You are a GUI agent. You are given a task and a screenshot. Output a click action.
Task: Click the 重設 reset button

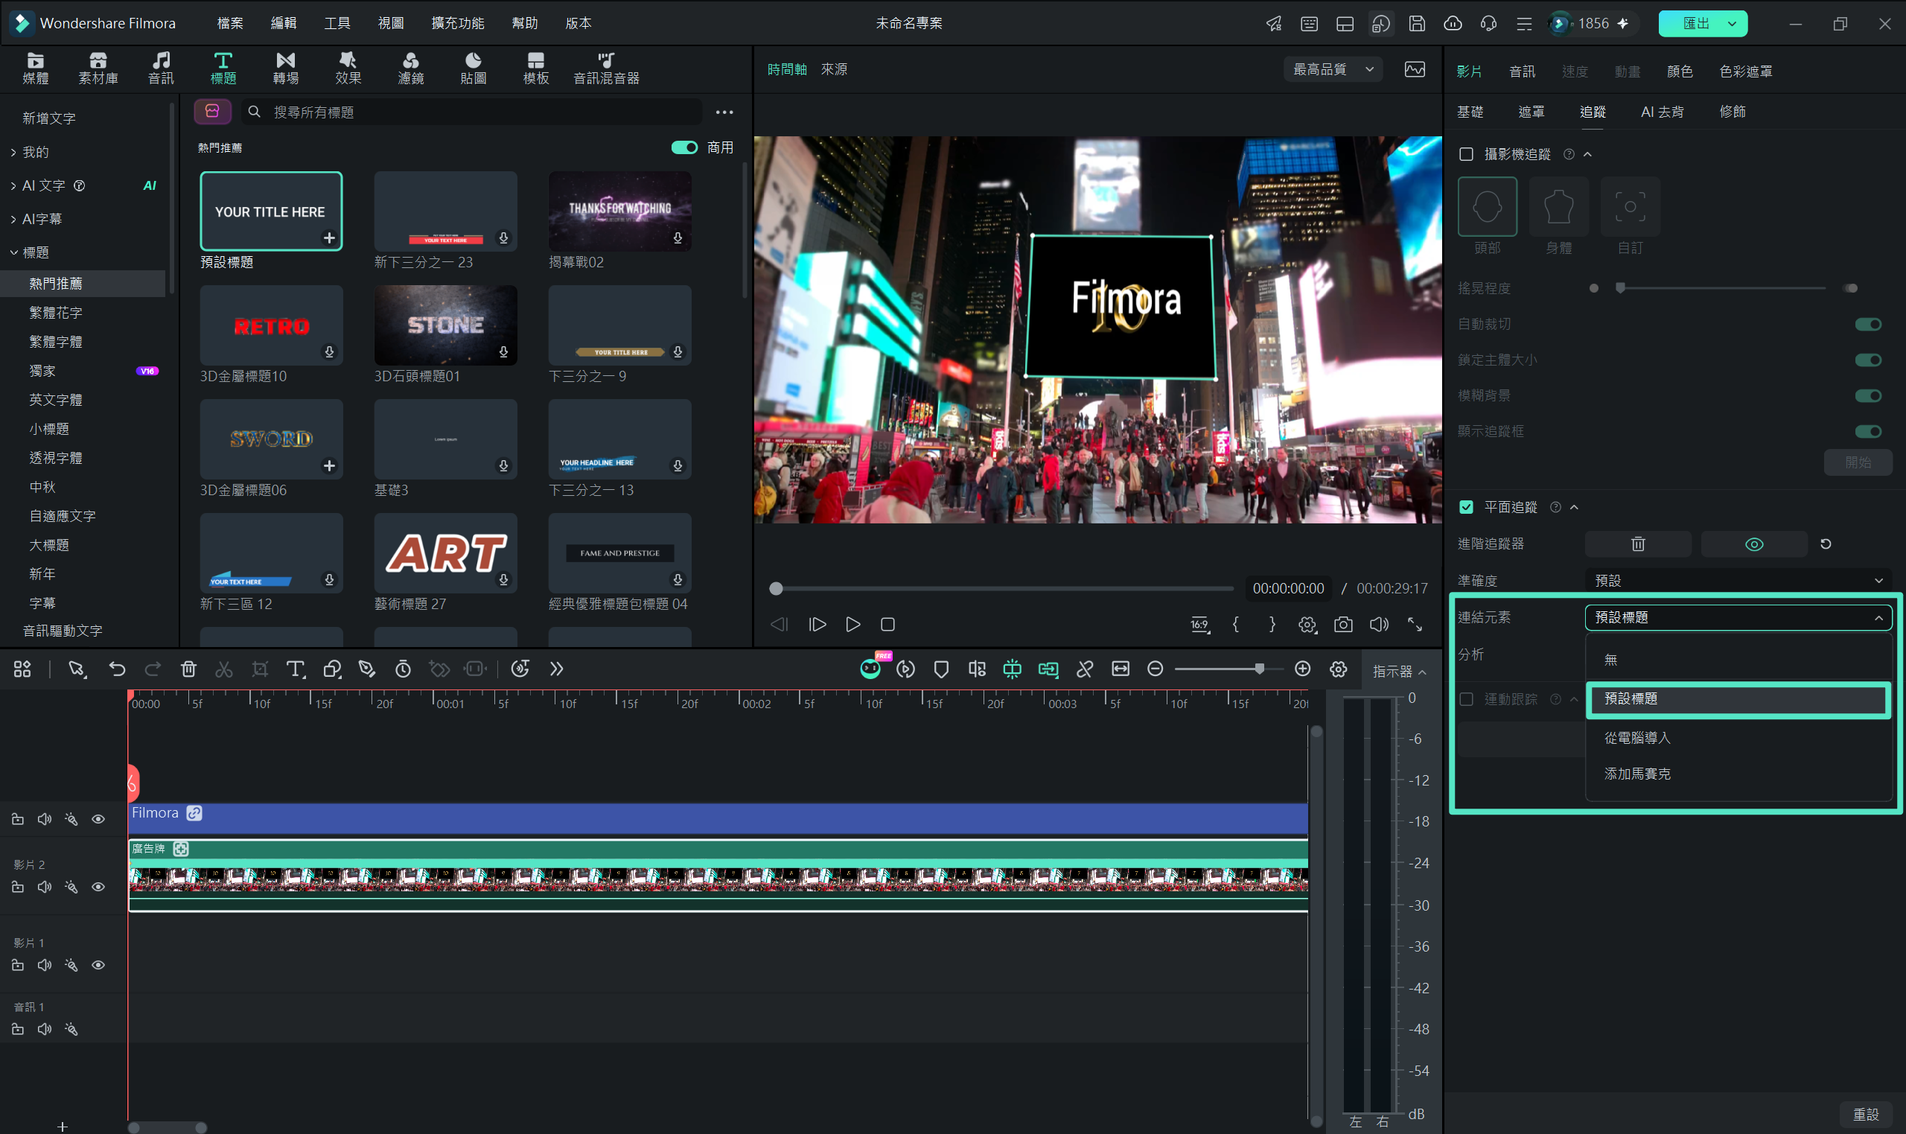click(1866, 1114)
